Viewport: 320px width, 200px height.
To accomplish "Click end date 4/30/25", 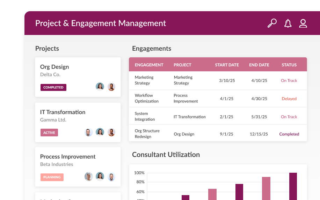I will click(x=259, y=99).
